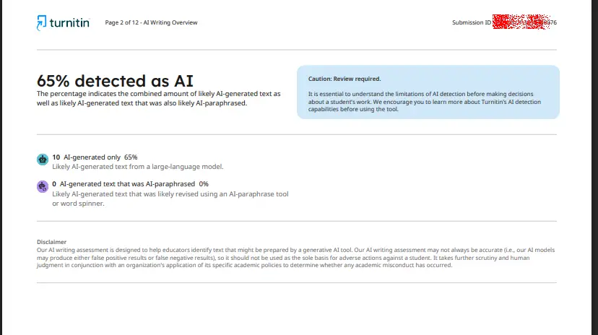
Task: Click the count '10' beside AI-generated only
Action: [x=56, y=157]
